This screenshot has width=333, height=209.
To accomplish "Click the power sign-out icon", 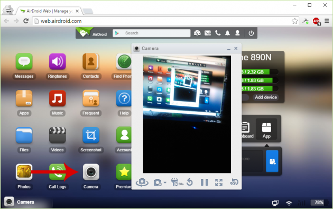I will [x=251, y=33].
